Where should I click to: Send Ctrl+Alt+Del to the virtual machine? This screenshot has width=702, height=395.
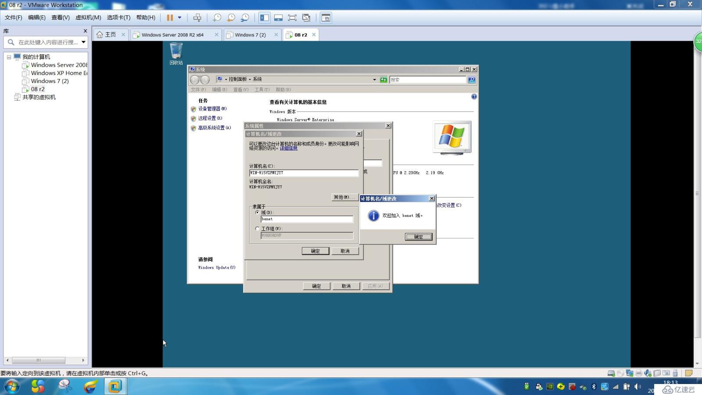(x=197, y=18)
